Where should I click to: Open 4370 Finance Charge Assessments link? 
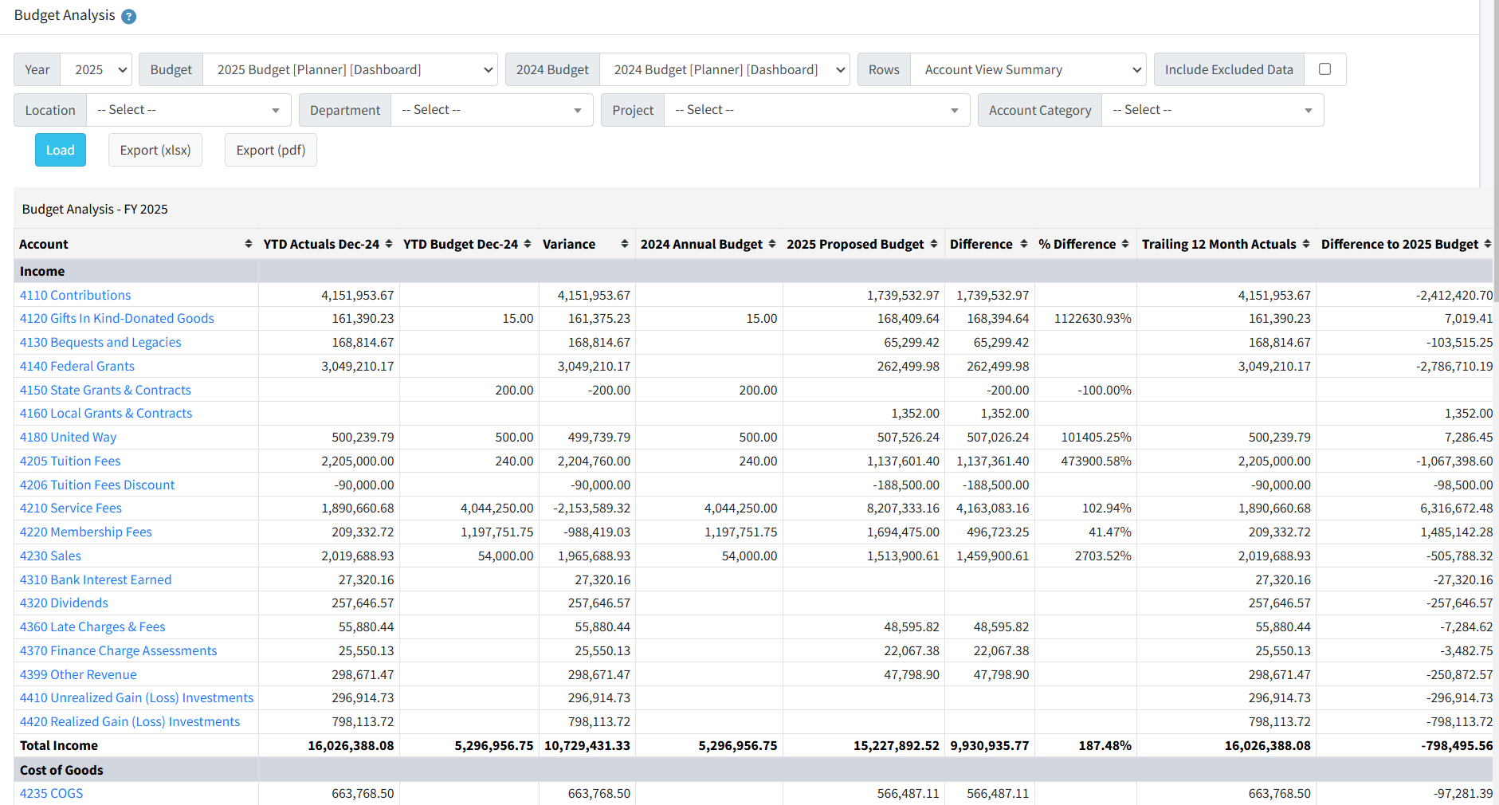pos(118,650)
